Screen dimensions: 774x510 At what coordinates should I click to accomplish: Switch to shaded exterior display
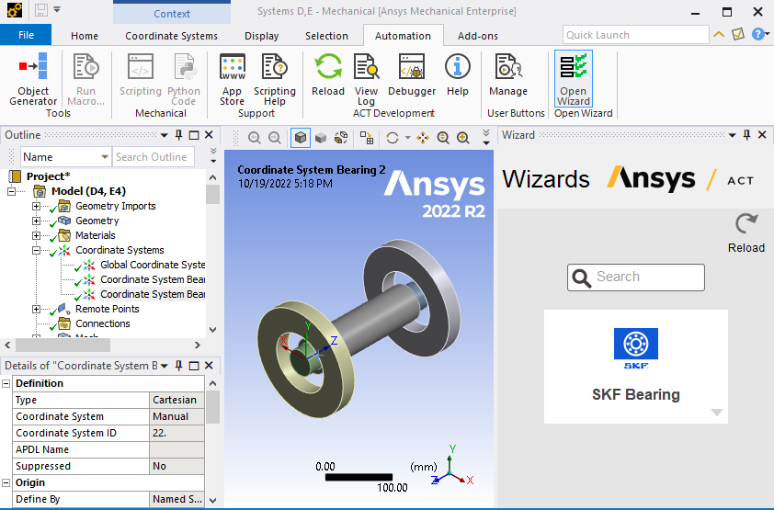[321, 138]
